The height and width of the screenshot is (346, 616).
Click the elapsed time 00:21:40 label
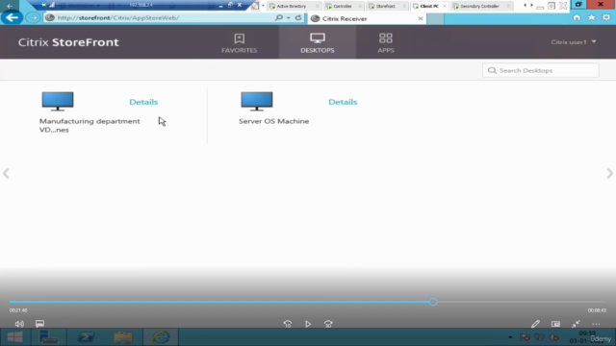[x=18, y=310]
